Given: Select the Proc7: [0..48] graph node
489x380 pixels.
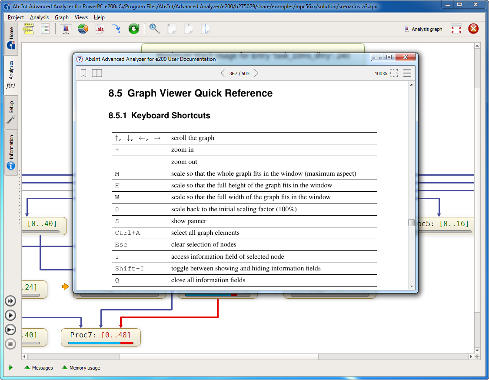Looking at the screenshot, I should (x=101, y=337).
